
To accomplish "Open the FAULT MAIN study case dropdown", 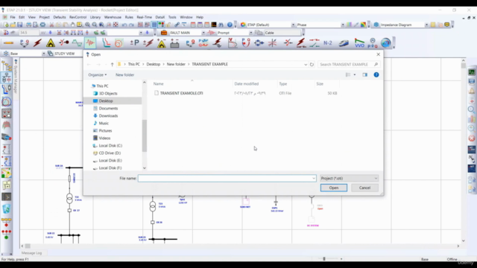I will 203,33.
